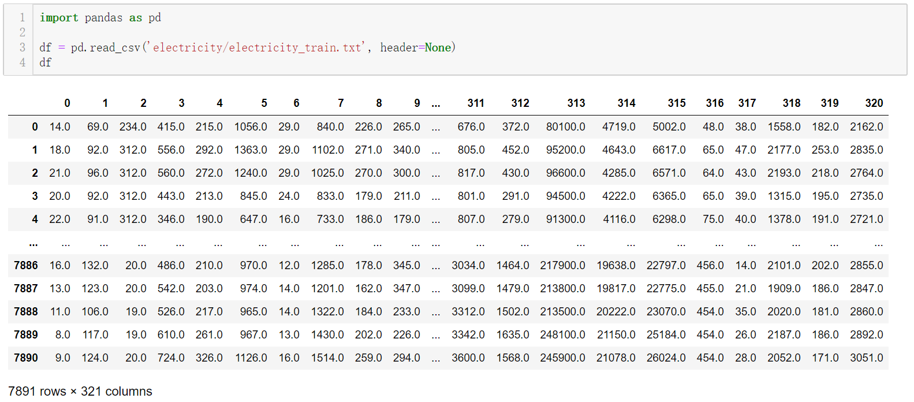914x402 pixels.
Task: Click column header 5 in the dataframe
Action: [x=264, y=103]
